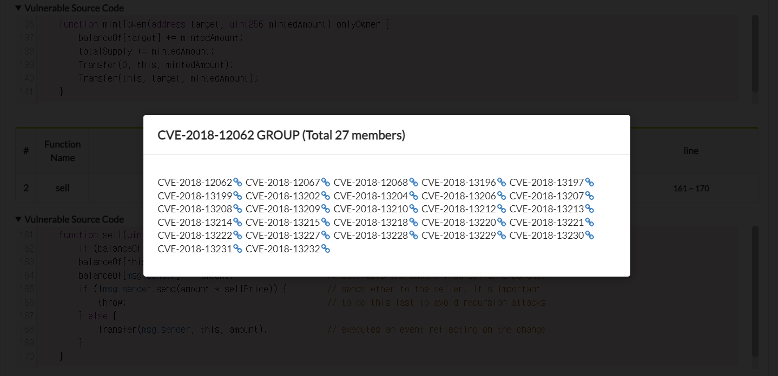The image size is (778, 376).
Task: Click the sell function table row
Action: click(63, 189)
